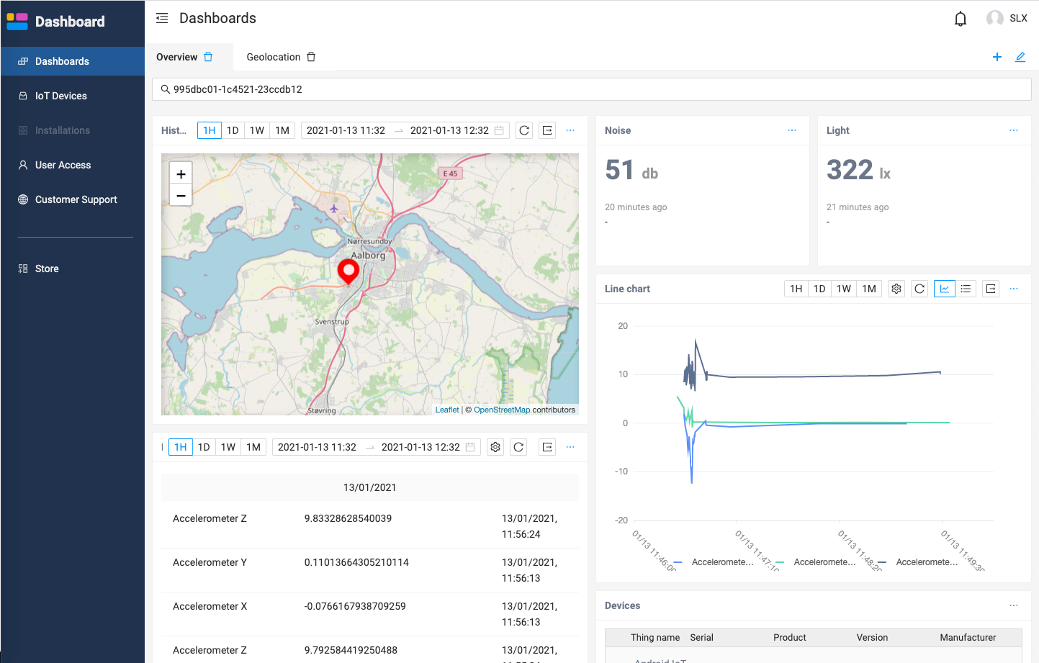
Task: Delete the Overview tab via trash icon
Action: pos(208,57)
